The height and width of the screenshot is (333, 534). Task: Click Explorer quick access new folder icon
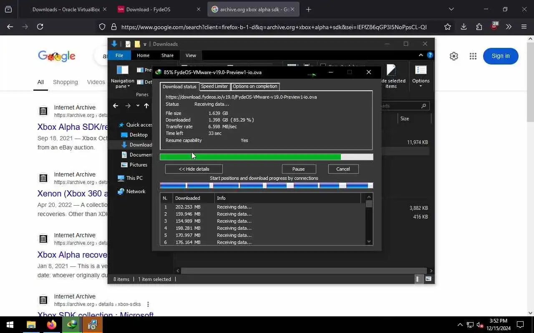click(x=137, y=44)
